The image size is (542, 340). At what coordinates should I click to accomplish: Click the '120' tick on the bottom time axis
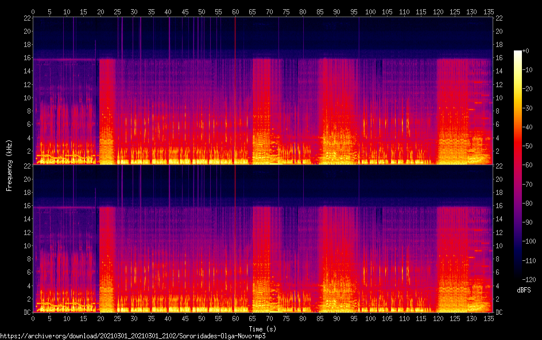tap(438, 318)
